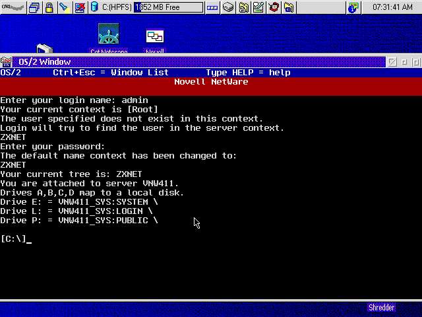Click 'Enter your login name: admin' line
Viewport: 422px width, 317px height.
click(74, 100)
